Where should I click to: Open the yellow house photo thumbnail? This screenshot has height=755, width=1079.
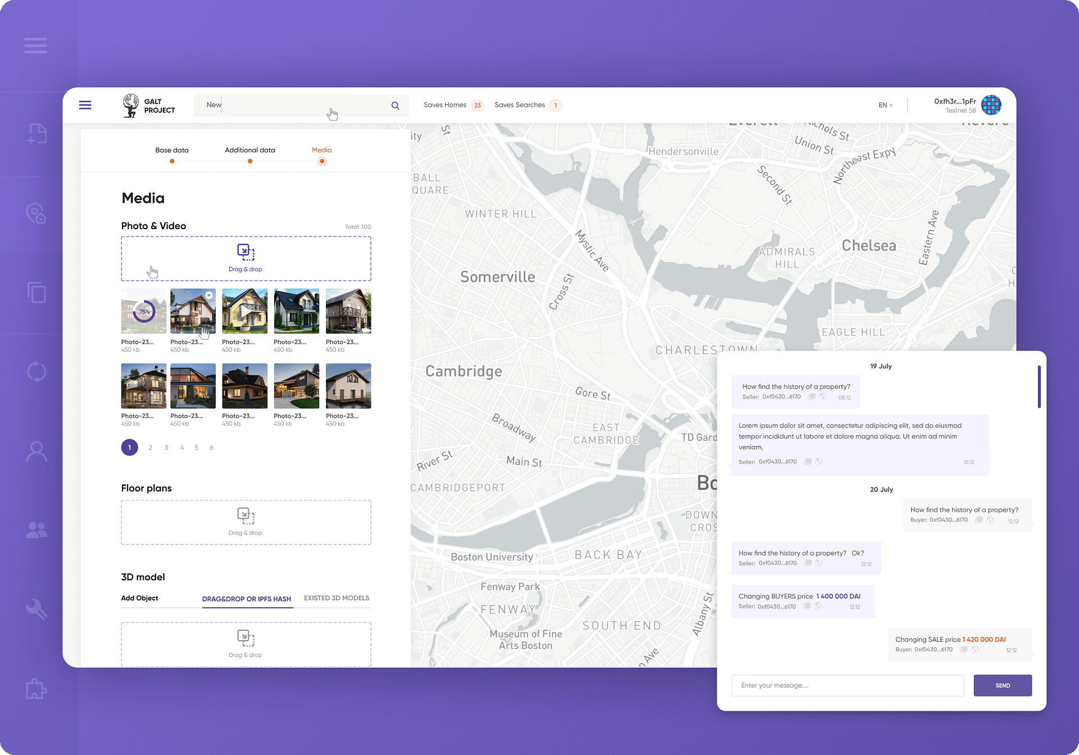pyautogui.click(x=244, y=311)
